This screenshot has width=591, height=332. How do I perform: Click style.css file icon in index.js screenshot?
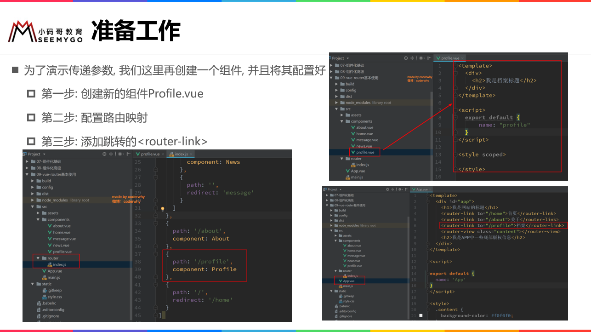[44, 297]
